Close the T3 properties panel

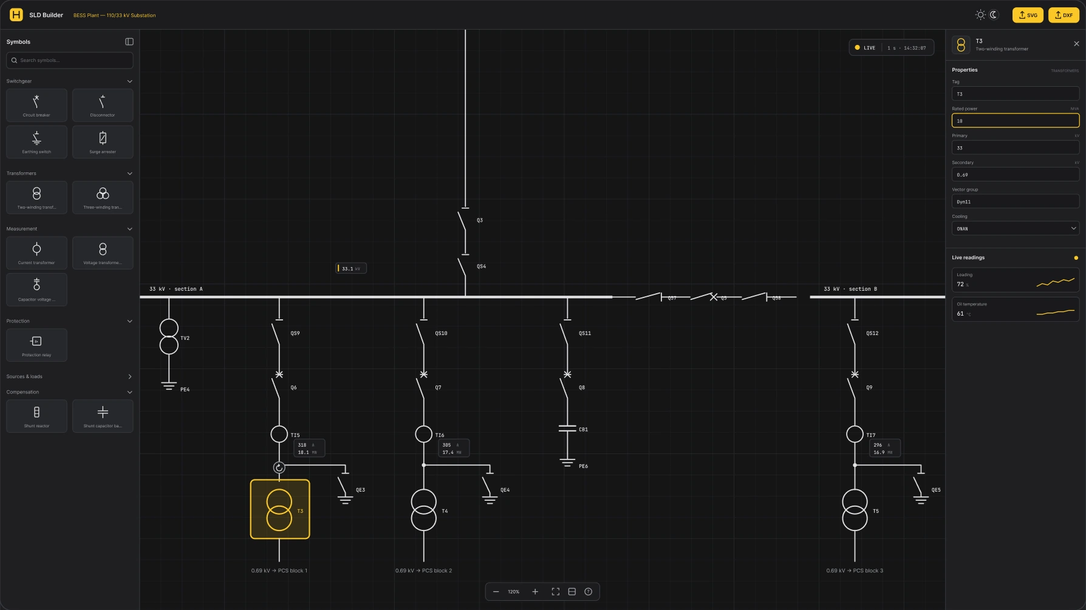coord(1076,44)
